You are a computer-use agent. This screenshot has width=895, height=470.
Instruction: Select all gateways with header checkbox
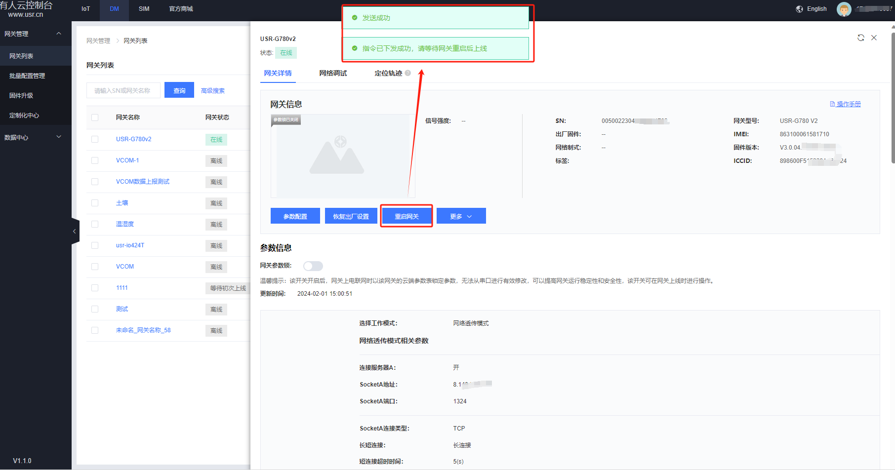pos(95,117)
